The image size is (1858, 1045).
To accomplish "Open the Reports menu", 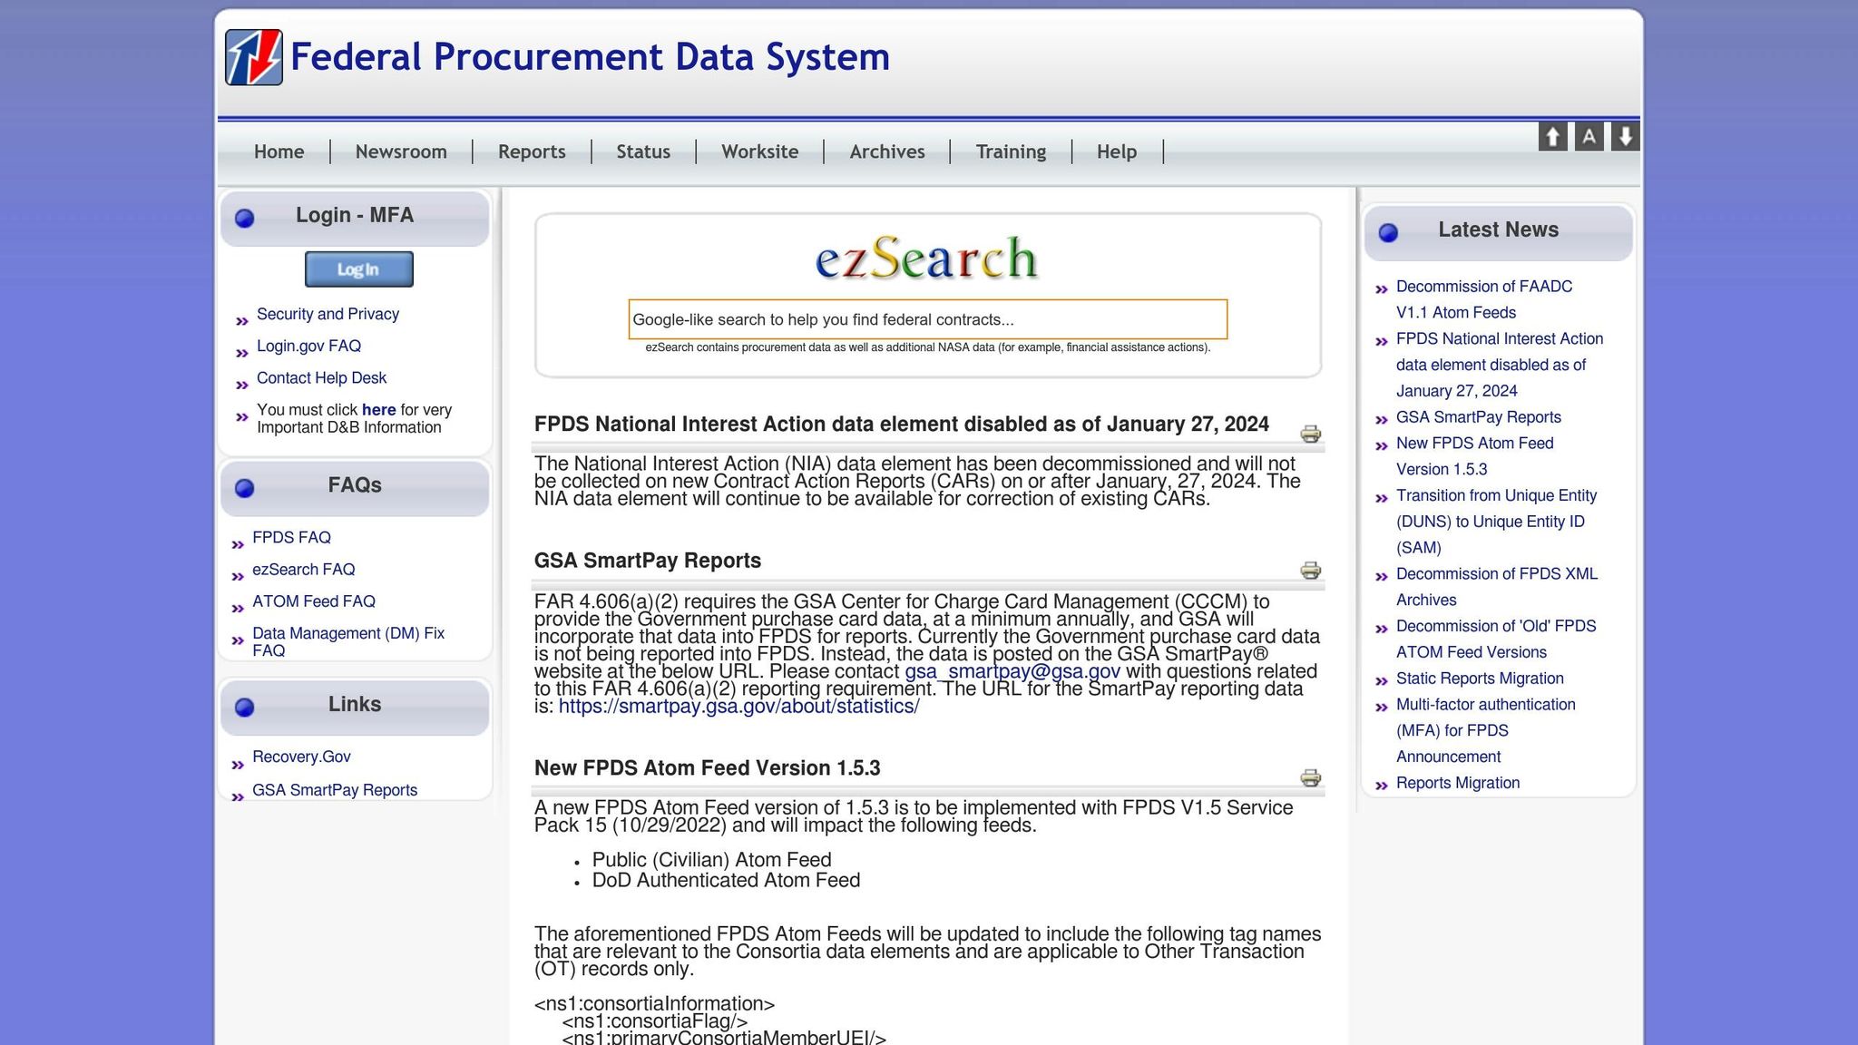I will coord(532,151).
